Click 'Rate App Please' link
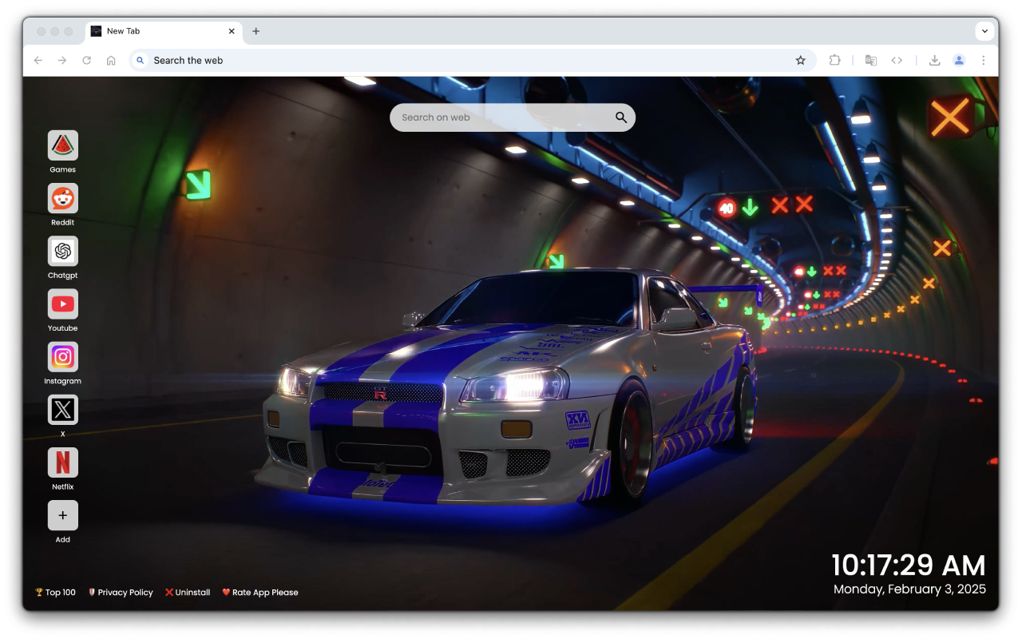The image size is (1022, 639). coord(260,593)
